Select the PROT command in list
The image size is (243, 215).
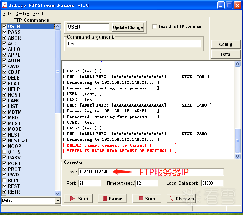pyautogui.click(x=14, y=169)
